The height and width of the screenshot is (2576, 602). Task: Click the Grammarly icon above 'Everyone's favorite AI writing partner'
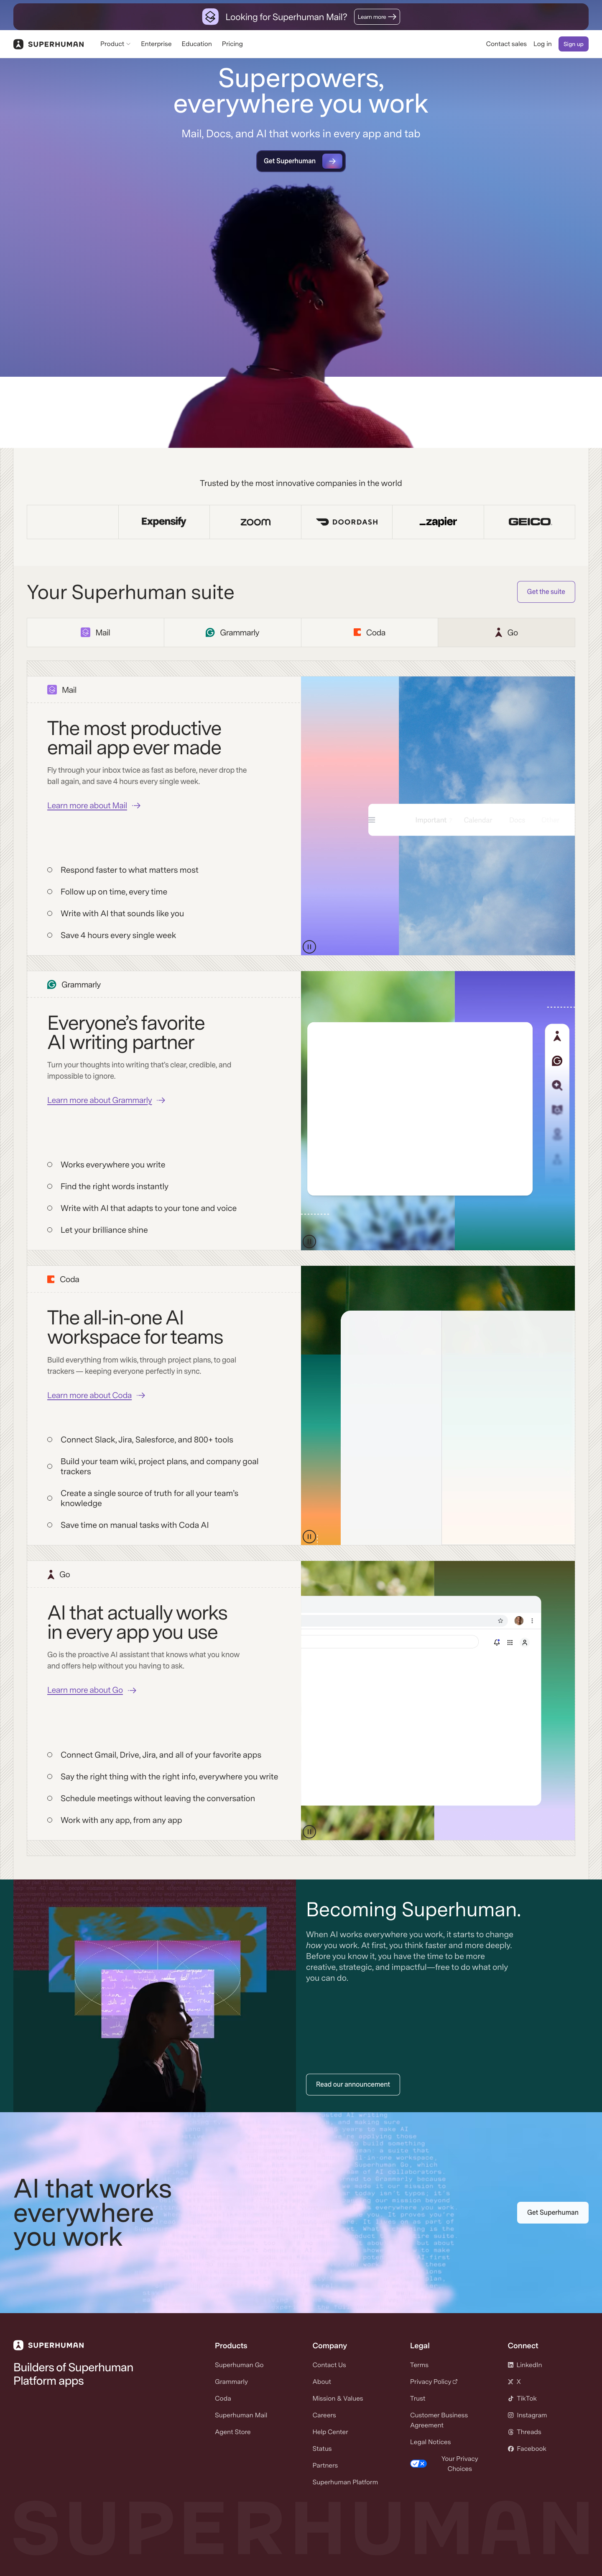point(52,985)
